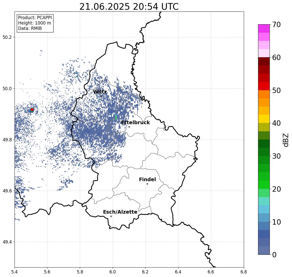Click the 49.4 latitude tick label
The width and height of the screenshot is (292, 277).
tap(7, 242)
